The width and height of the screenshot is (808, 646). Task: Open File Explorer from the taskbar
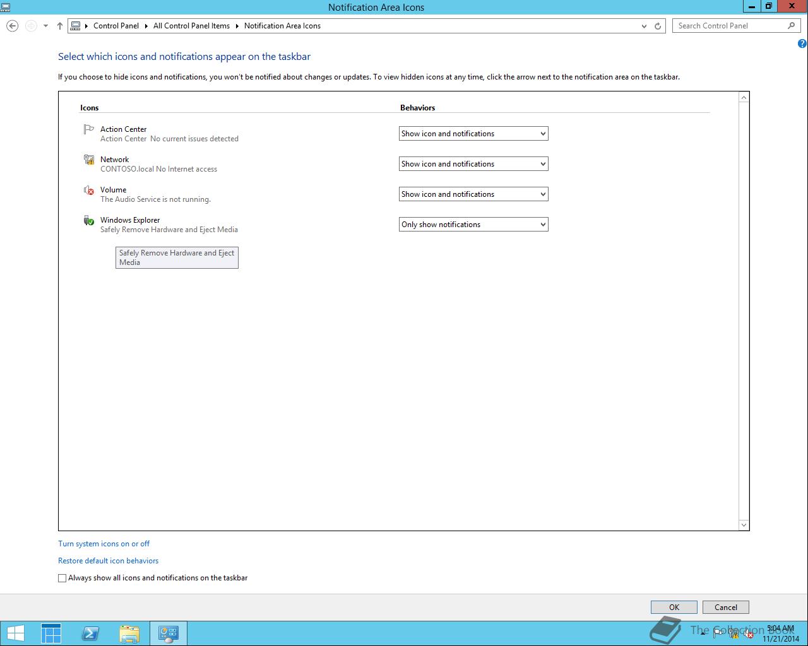click(x=129, y=633)
